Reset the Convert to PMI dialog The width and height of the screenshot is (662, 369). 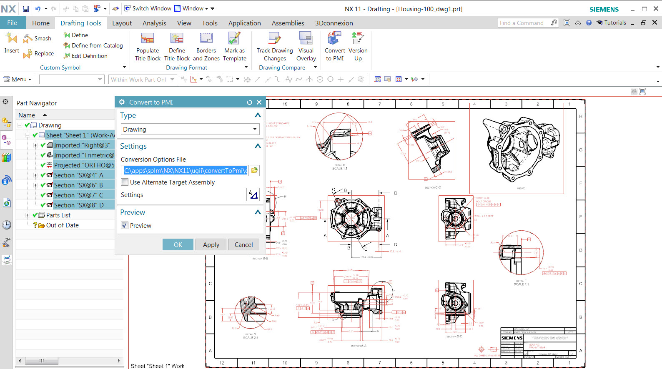(249, 102)
